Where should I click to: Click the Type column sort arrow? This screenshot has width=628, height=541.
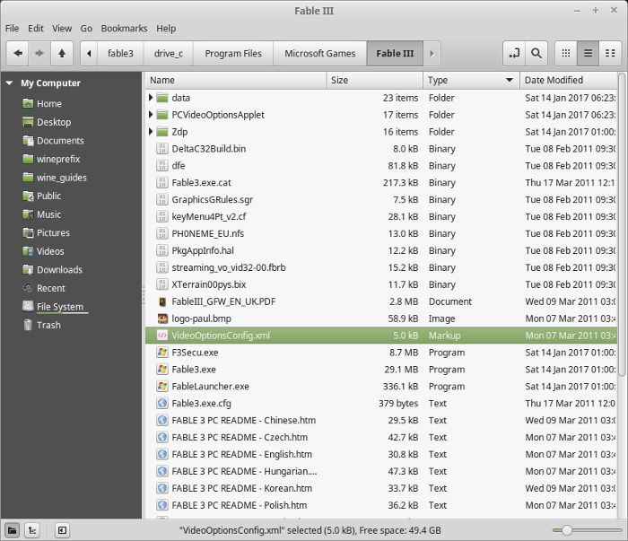(x=510, y=80)
